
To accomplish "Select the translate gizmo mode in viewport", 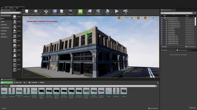I will 119,18.
